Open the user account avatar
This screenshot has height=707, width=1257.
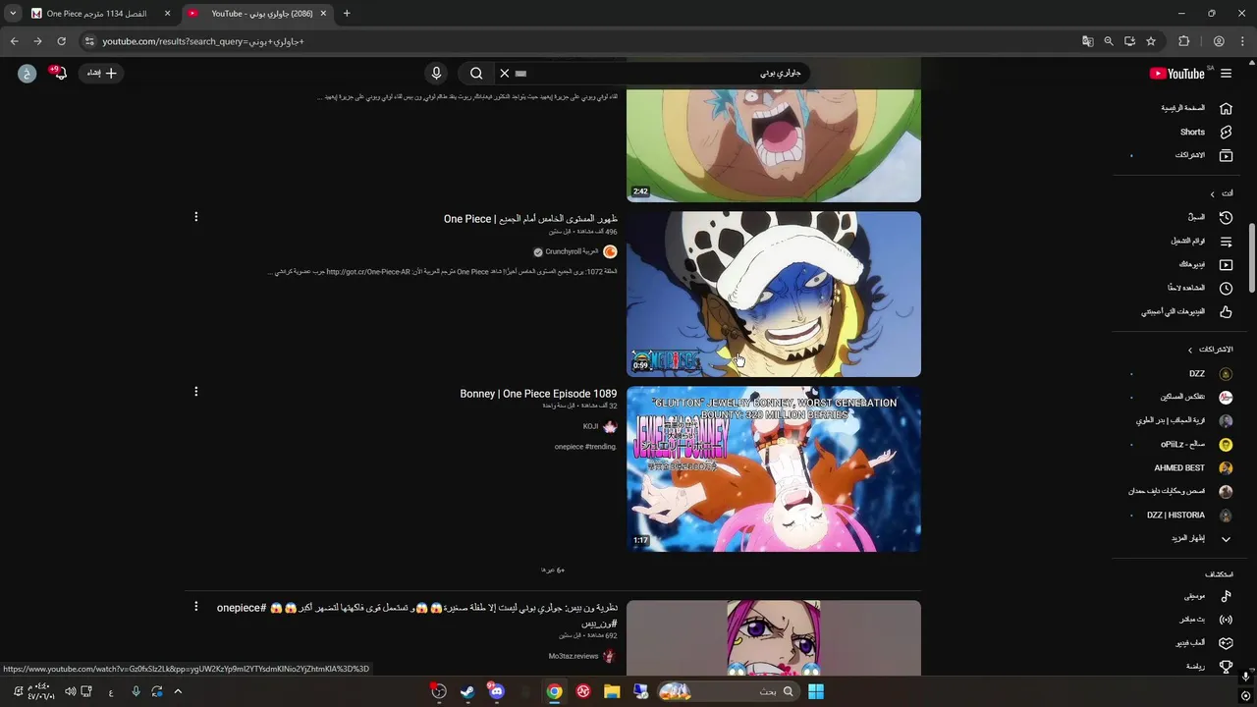click(27, 74)
